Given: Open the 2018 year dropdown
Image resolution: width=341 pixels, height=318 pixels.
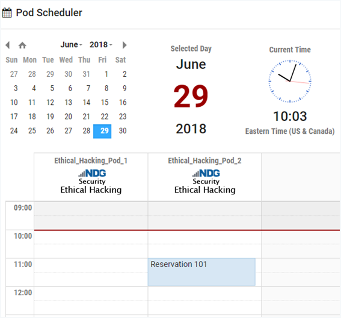Looking at the screenshot, I should click(101, 44).
